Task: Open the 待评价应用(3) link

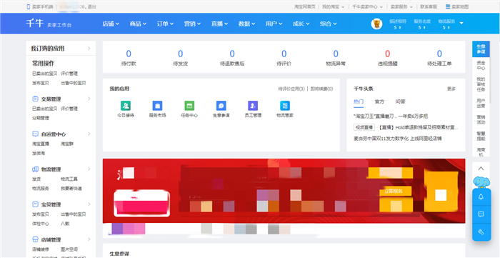Action: [291, 89]
